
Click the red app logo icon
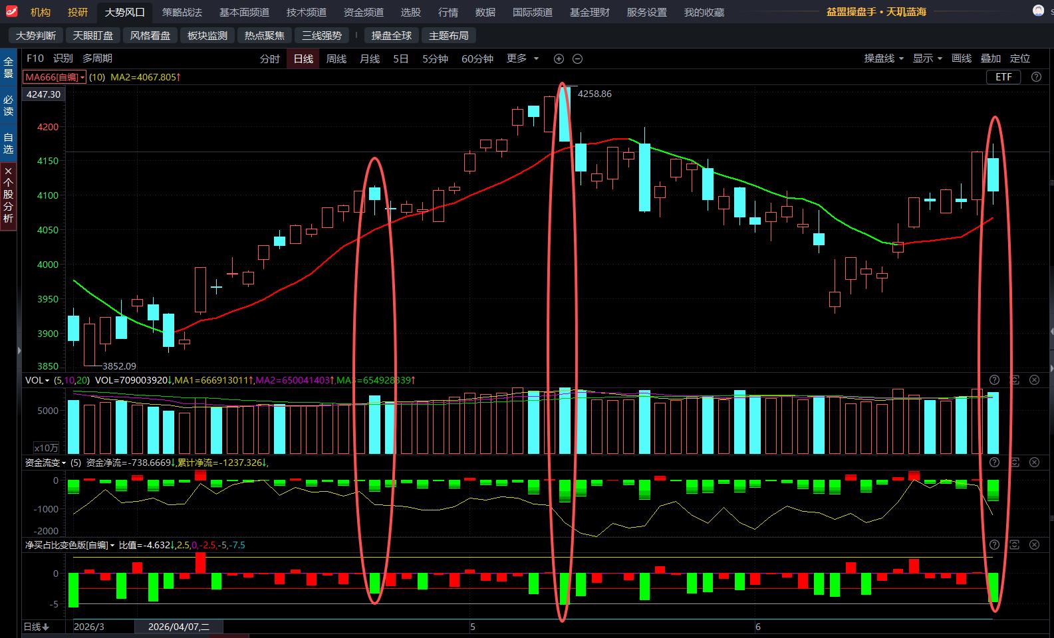11,11
